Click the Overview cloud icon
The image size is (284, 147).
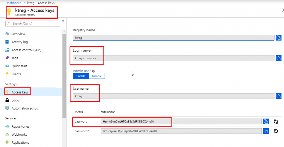tap(7, 34)
